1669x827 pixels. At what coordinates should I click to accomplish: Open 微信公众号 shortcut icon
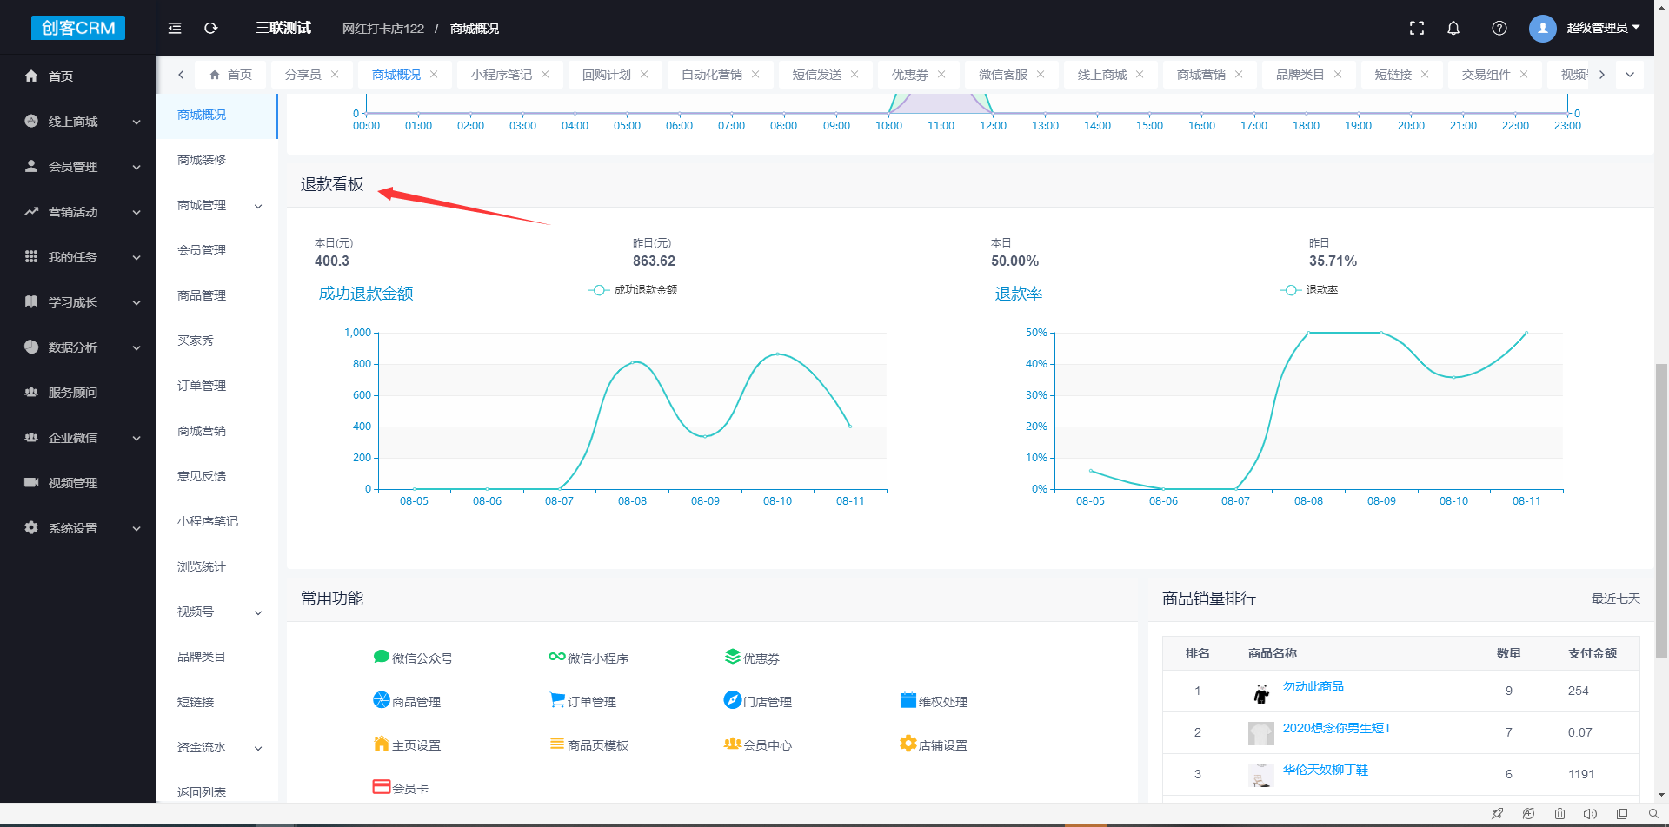(x=381, y=657)
